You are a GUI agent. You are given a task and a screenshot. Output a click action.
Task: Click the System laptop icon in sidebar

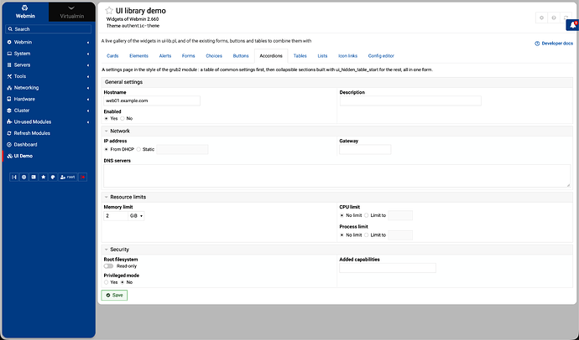(9, 54)
